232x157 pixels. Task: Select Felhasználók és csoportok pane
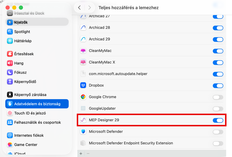[37, 122]
